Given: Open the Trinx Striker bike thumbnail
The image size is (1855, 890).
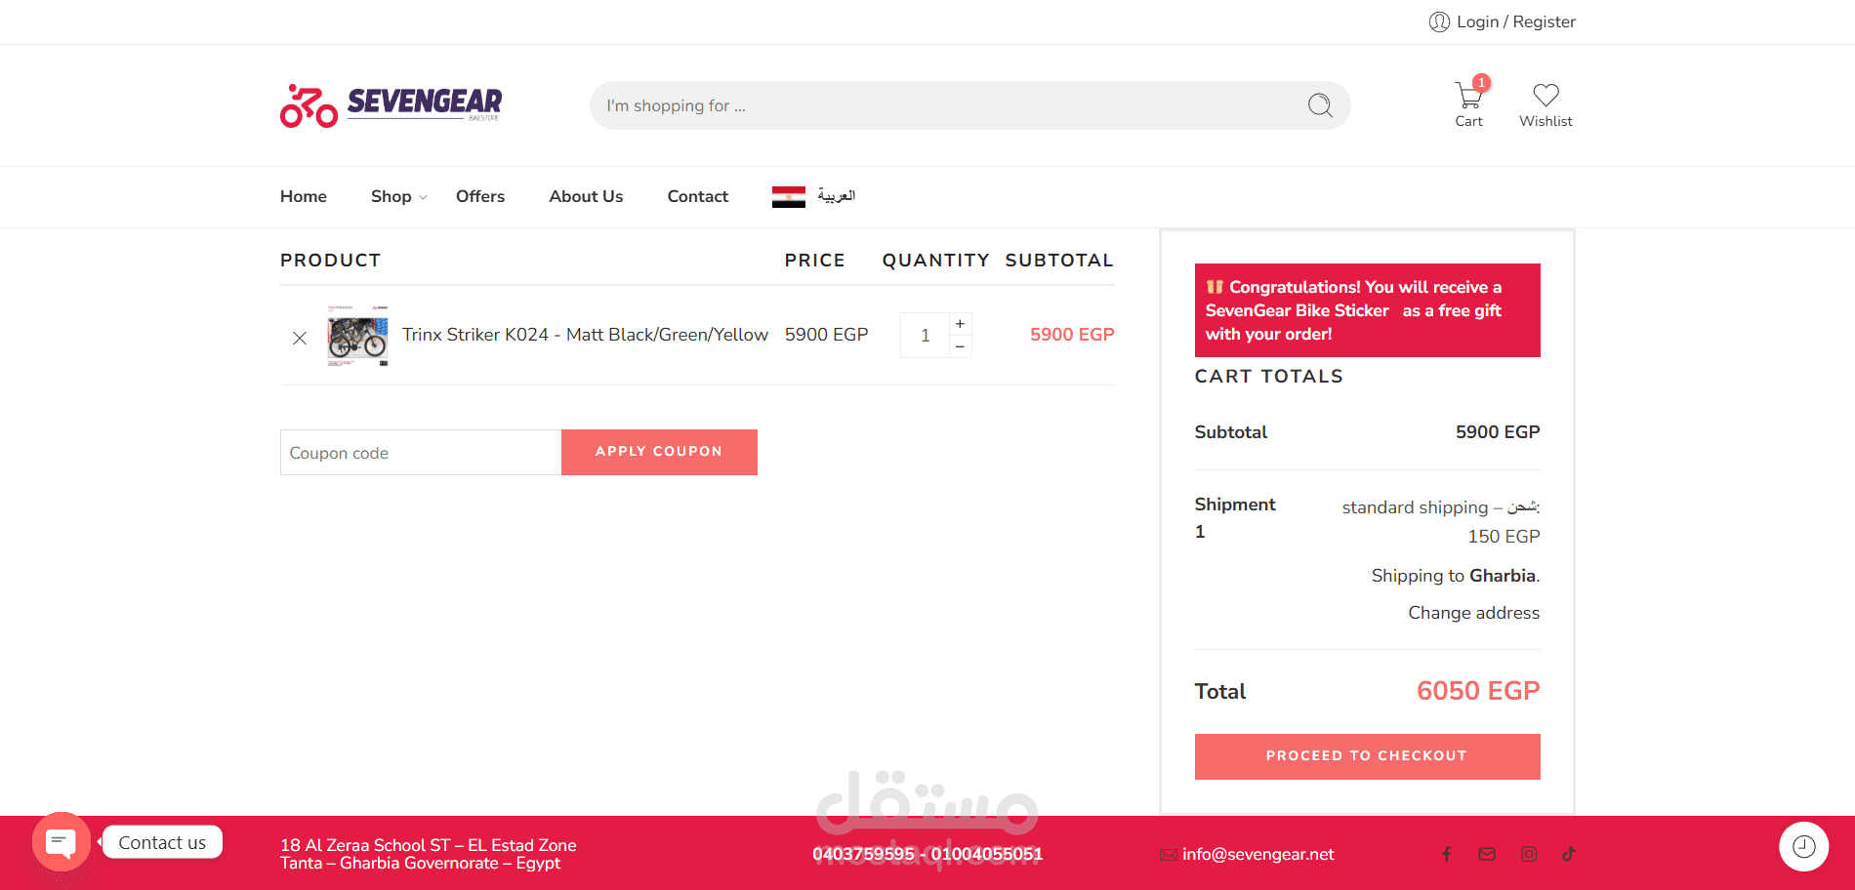Looking at the screenshot, I should 357,335.
